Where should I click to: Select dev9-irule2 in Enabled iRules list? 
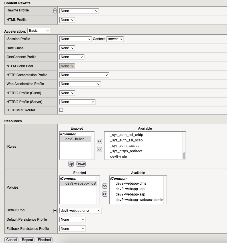(x=75, y=139)
